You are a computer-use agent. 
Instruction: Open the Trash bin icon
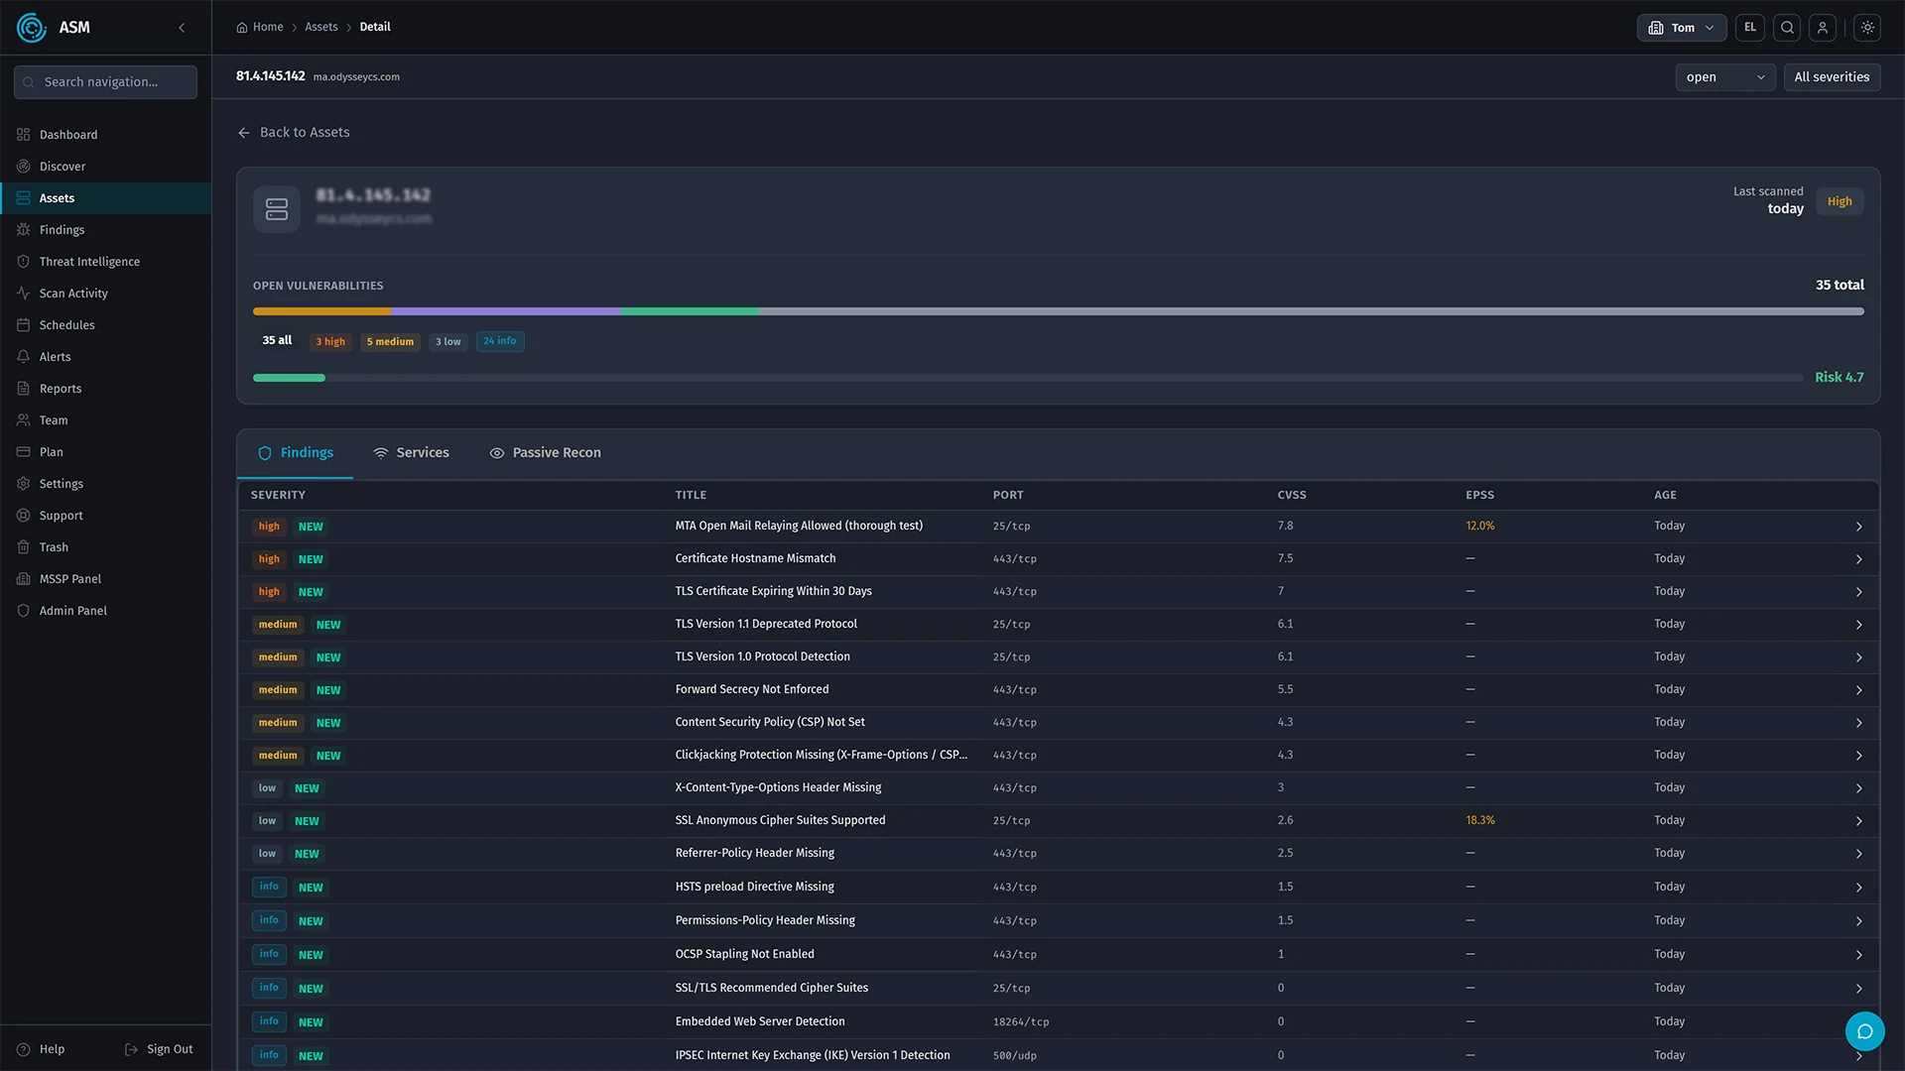click(x=24, y=547)
